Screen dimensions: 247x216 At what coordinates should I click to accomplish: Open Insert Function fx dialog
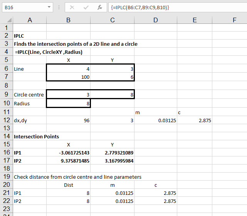tap(99, 7)
